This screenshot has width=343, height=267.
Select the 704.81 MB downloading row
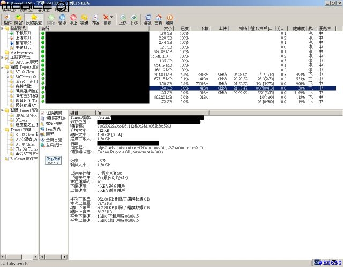tap(188, 75)
